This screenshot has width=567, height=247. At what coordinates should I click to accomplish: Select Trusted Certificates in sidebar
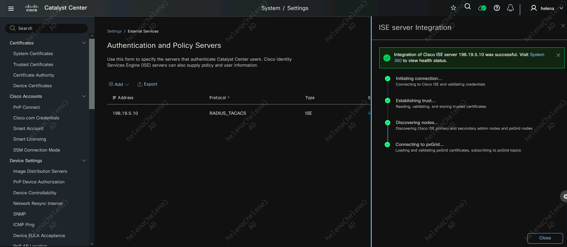(33, 64)
